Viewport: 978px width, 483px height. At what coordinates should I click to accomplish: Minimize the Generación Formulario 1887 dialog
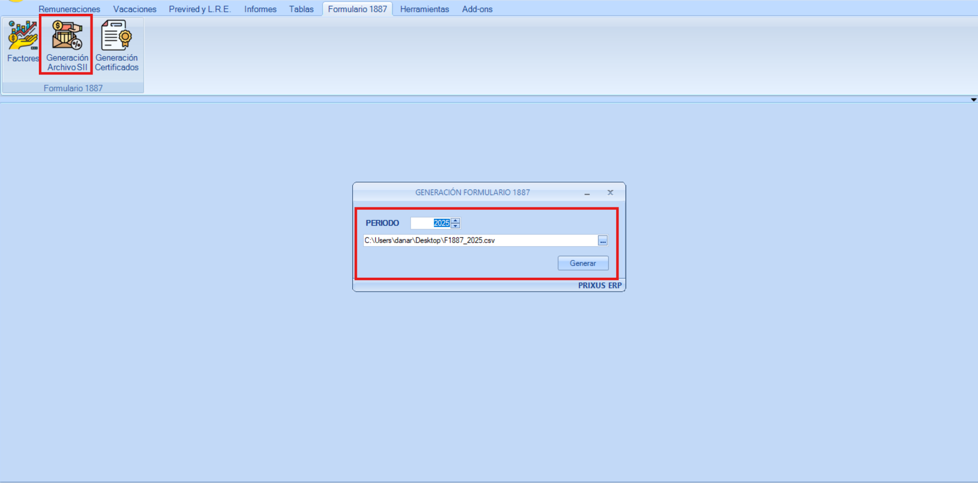[587, 193]
